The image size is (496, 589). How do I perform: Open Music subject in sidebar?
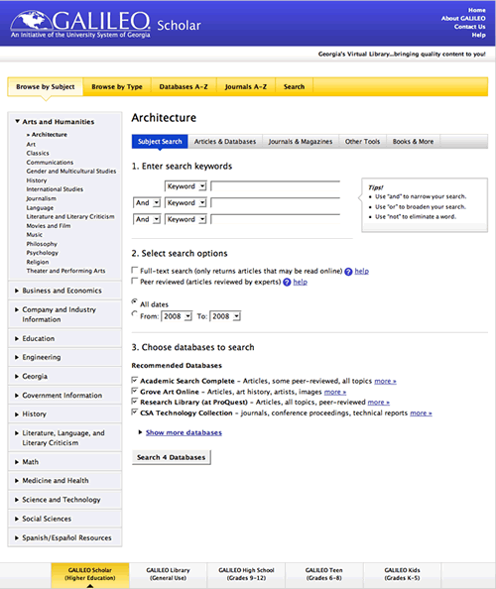pos(34,235)
